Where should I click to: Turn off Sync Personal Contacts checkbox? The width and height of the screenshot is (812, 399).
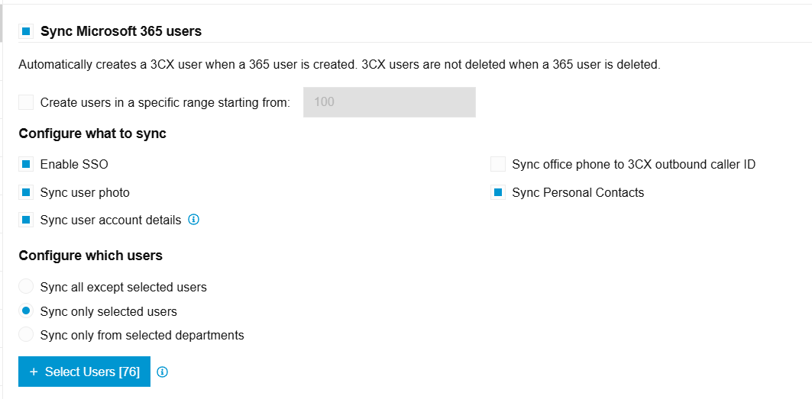tap(498, 192)
